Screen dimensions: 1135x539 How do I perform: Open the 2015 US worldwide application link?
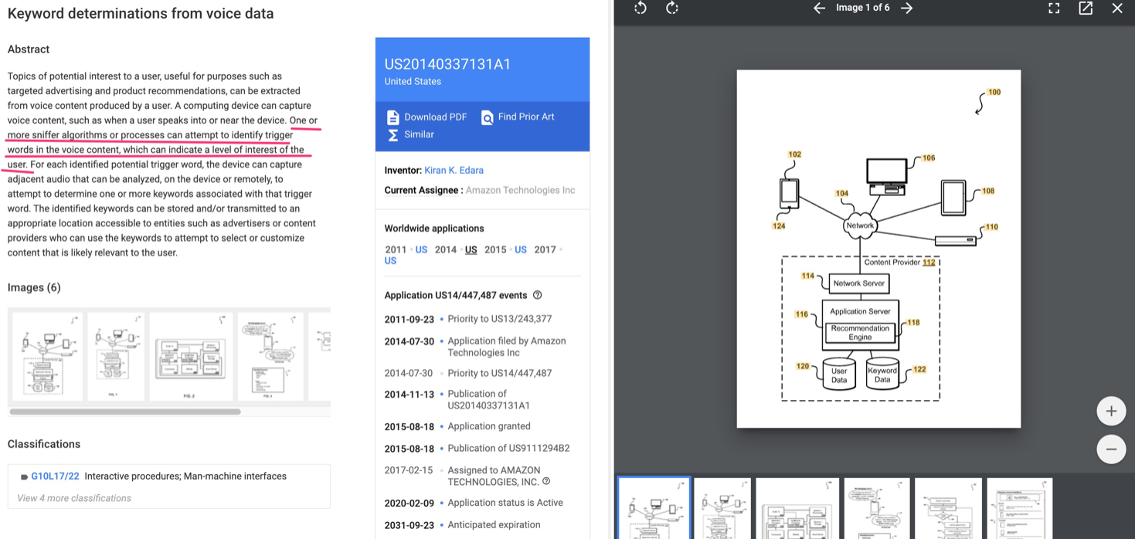point(521,249)
